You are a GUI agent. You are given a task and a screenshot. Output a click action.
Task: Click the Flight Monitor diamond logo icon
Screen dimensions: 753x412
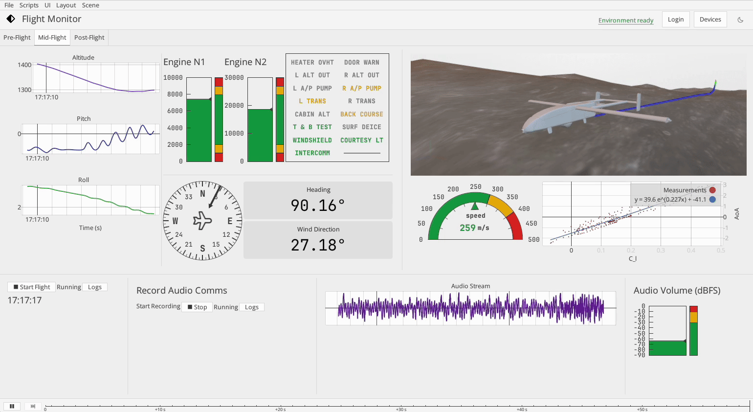10,19
